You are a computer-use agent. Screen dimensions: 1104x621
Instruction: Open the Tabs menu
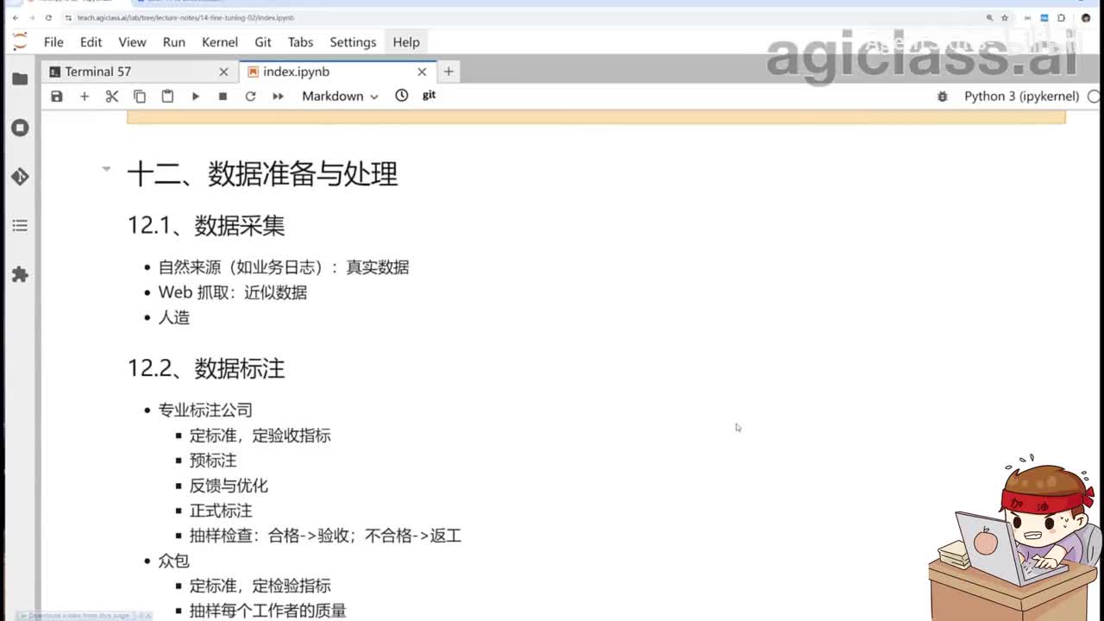coord(300,41)
